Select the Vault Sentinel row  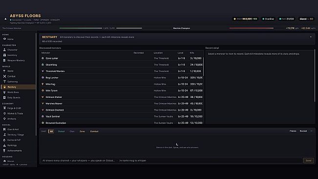click(x=122, y=116)
